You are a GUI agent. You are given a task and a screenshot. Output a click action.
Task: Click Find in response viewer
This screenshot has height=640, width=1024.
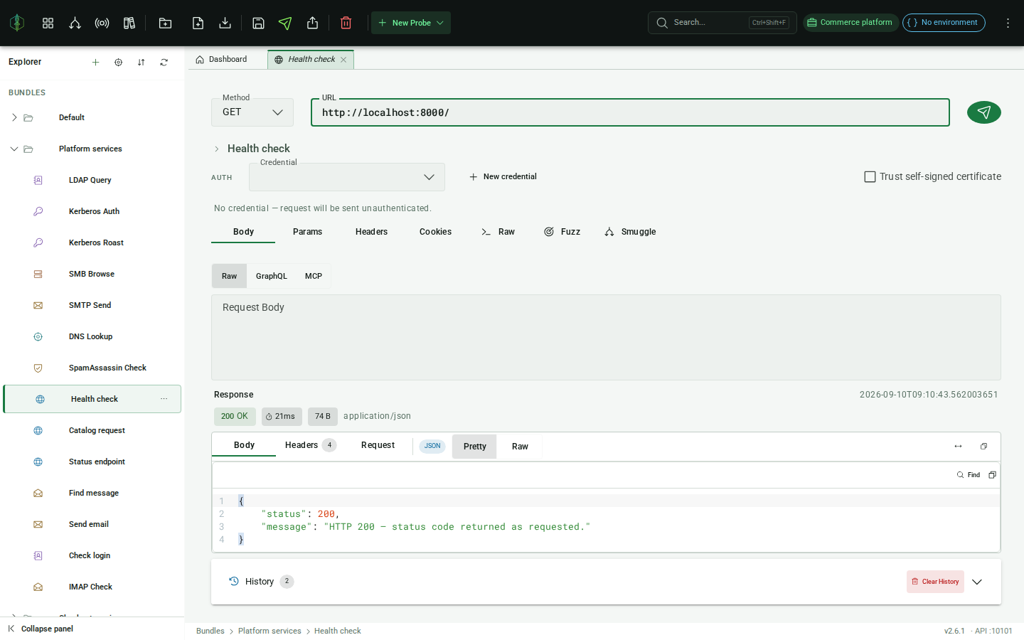pyautogui.click(x=969, y=475)
